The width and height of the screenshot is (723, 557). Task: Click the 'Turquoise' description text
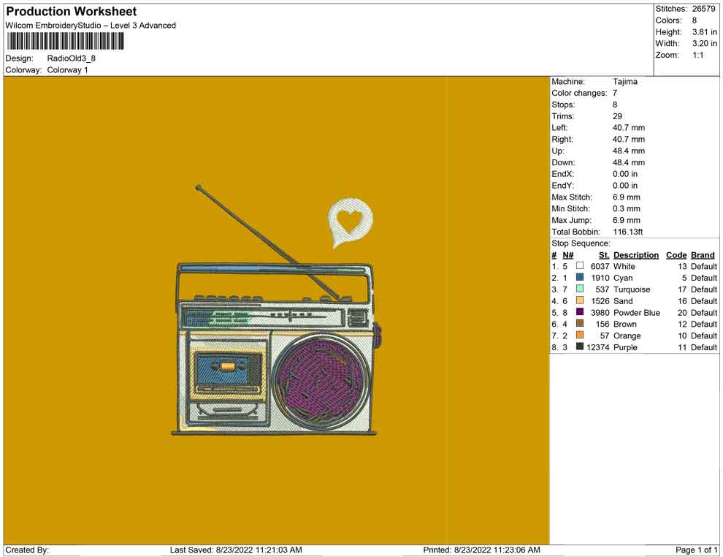[632, 289]
